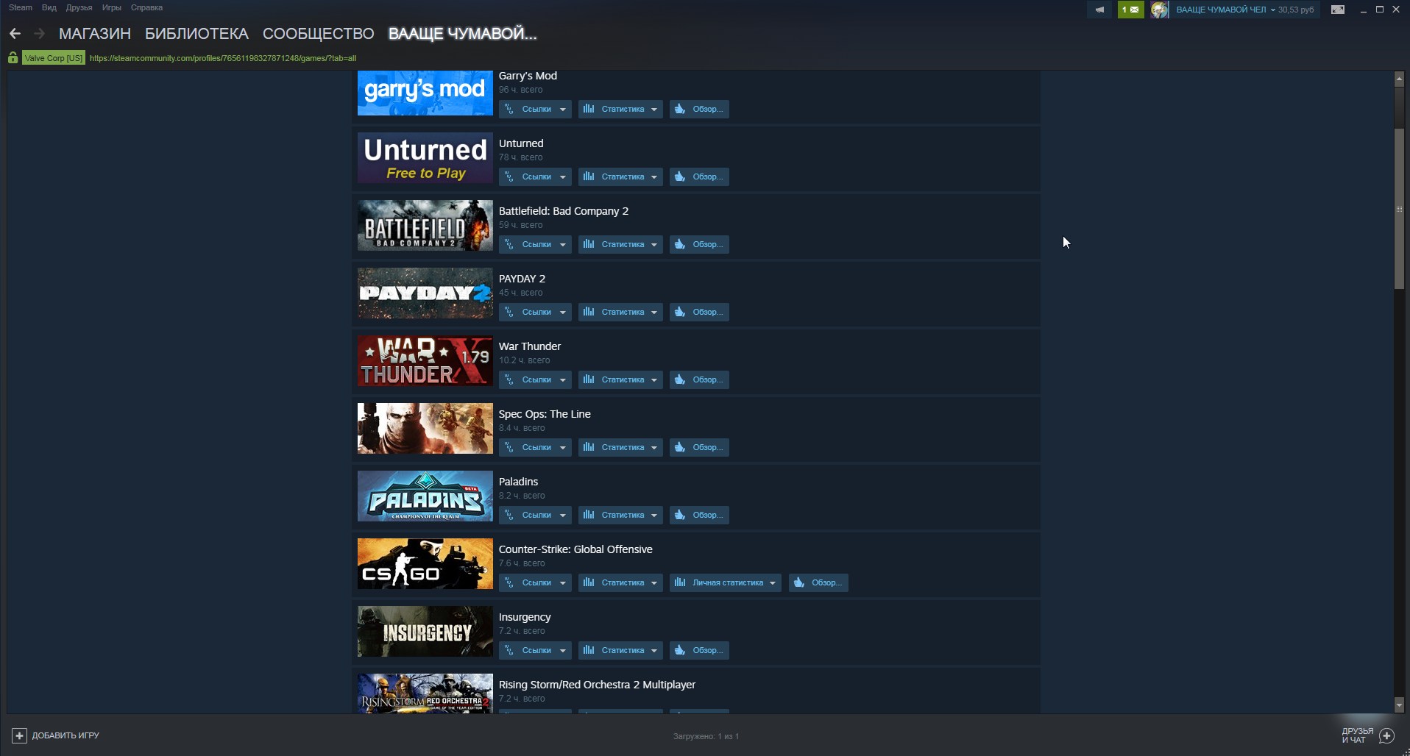Click the profile avatar picture in the header
The width and height of the screenshot is (1410, 756).
click(x=1160, y=10)
